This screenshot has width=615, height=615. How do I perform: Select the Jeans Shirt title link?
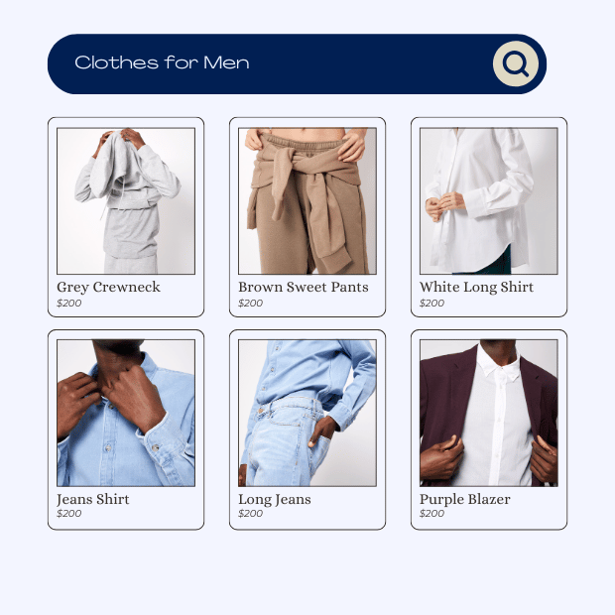tap(93, 499)
